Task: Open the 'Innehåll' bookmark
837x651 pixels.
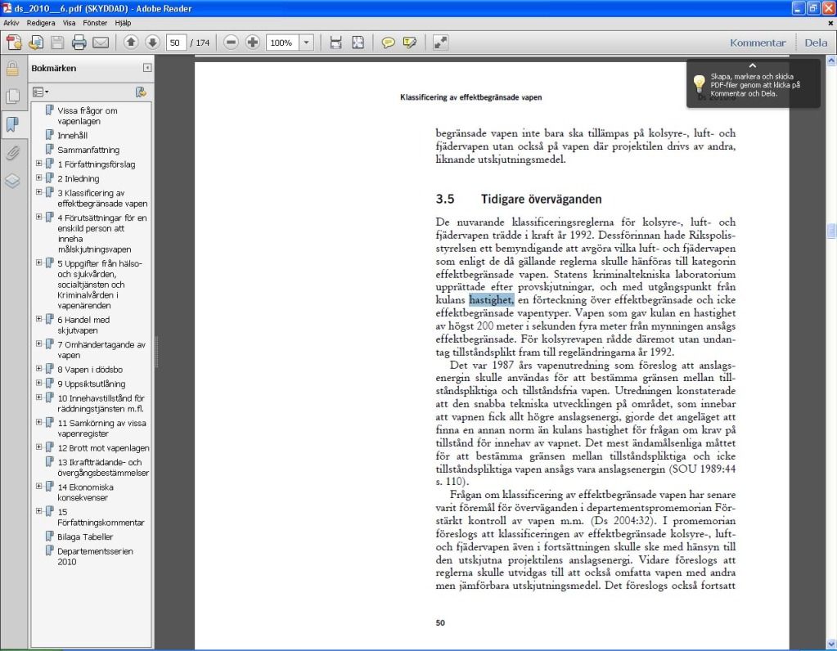Action: (x=73, y=136)
